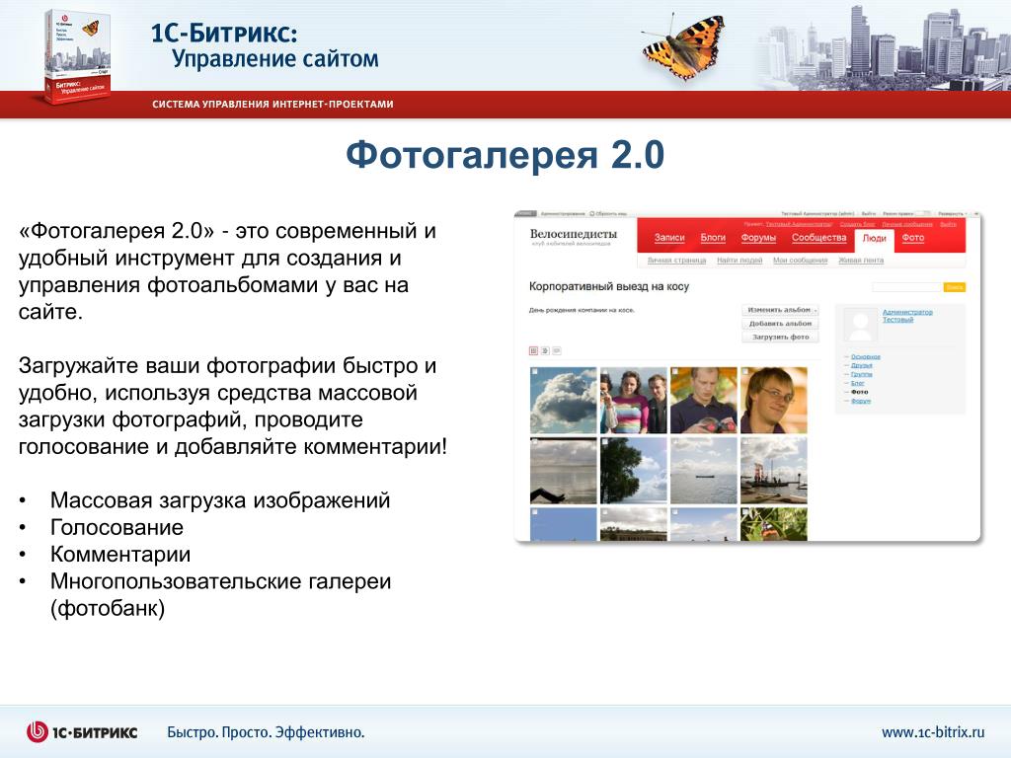The image size is (1011, 758).
Task: Open the 'Сообщества' tab
Action: (818, 238)
